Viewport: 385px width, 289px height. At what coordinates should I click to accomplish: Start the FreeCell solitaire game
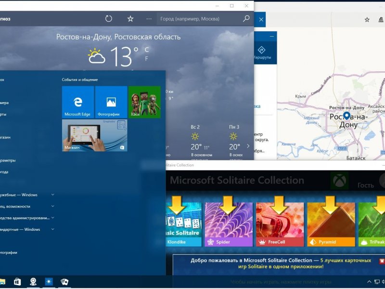(280, 224)
